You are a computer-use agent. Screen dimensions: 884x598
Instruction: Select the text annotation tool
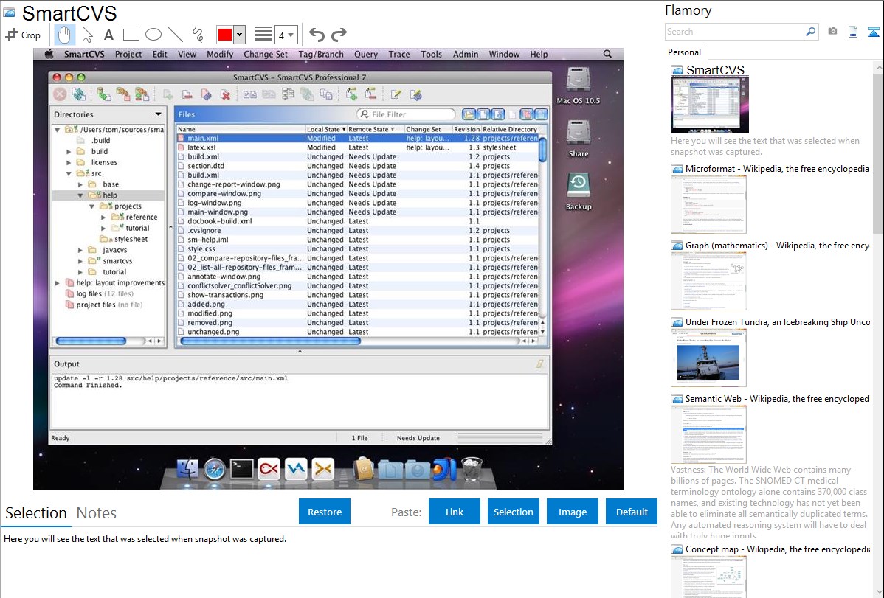click(x=108, y=35)
